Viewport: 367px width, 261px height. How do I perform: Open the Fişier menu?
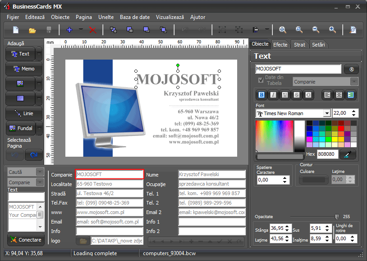click(x=13, y=17)
